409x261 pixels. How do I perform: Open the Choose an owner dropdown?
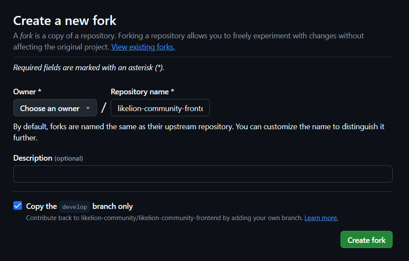(x=50, y=109)
